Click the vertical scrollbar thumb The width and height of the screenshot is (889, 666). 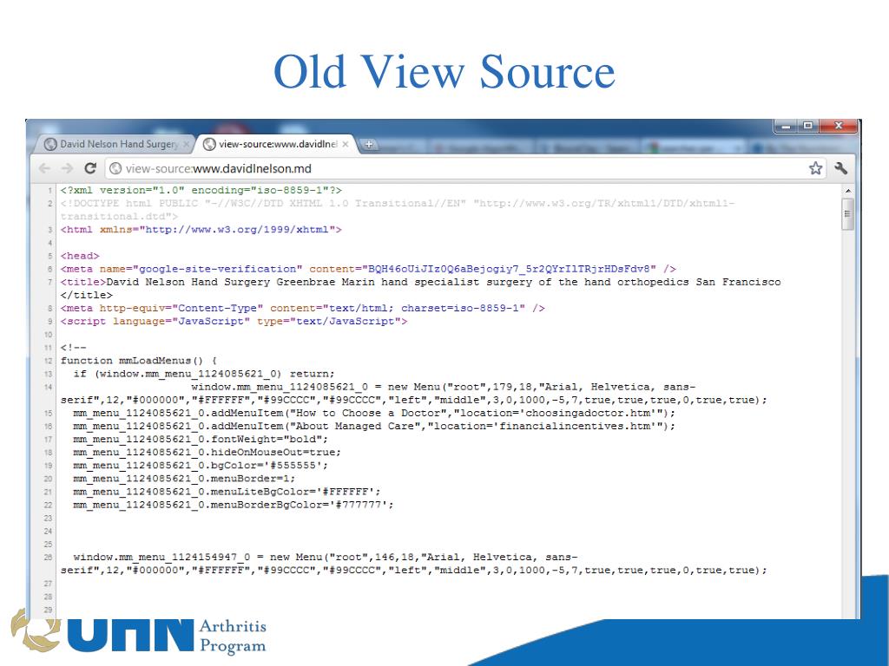(x=848, y=213)
